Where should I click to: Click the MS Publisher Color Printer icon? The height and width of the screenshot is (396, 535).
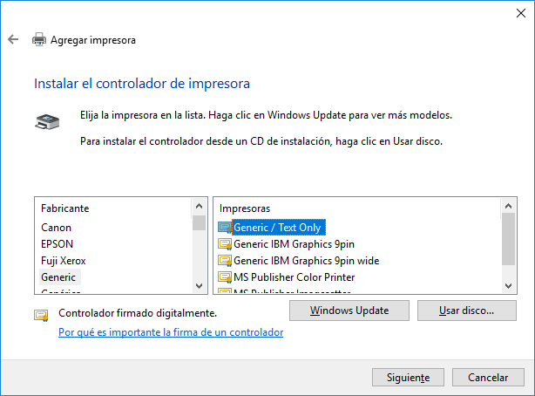pos(225,277)
